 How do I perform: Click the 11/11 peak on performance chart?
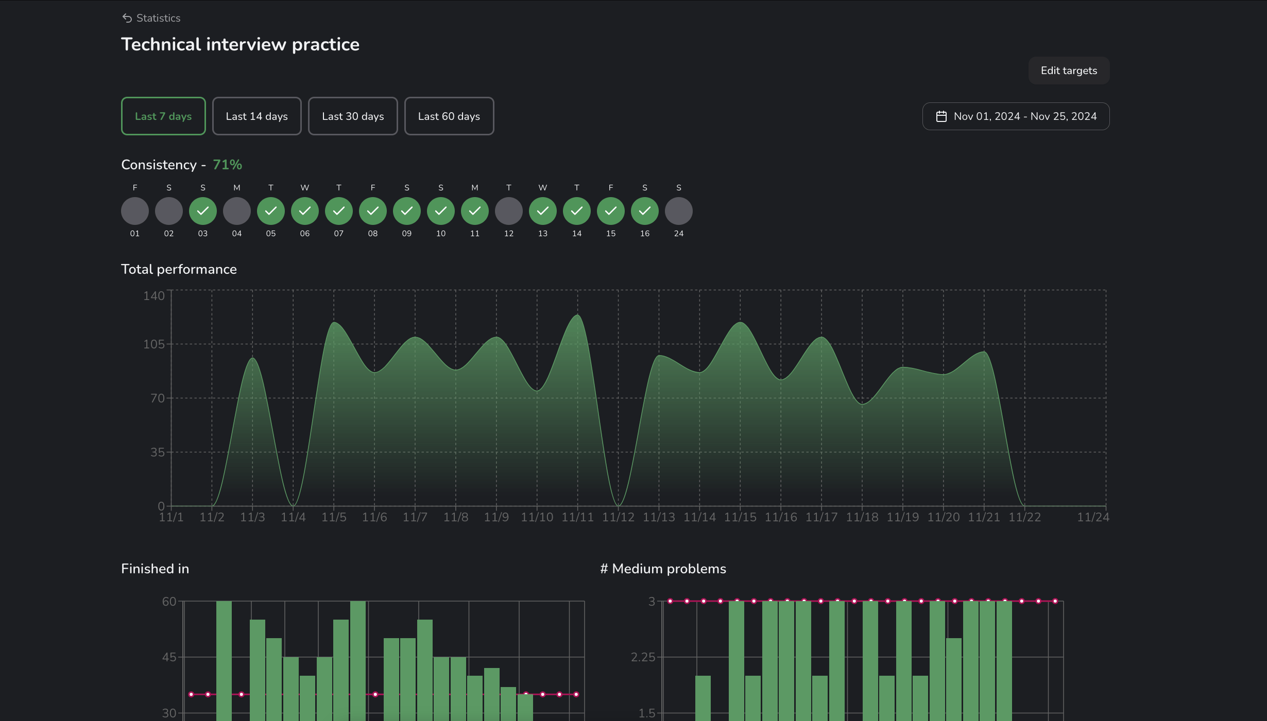tap(577, 315)
